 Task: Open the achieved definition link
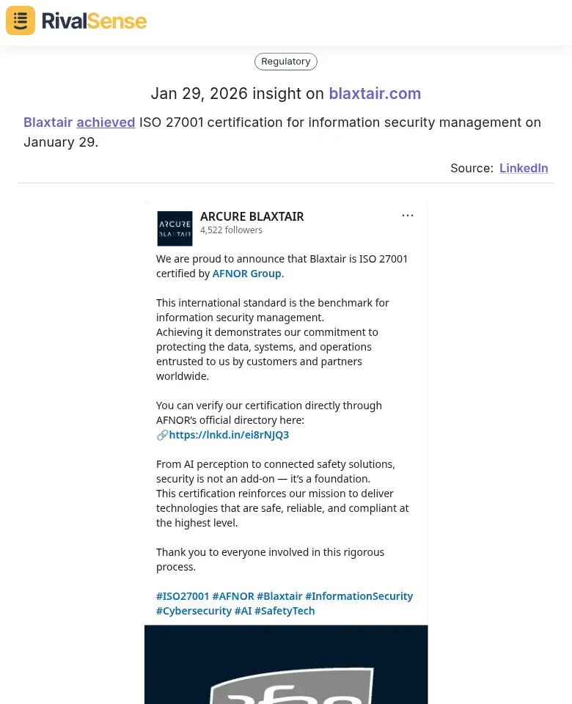(106, 122)
